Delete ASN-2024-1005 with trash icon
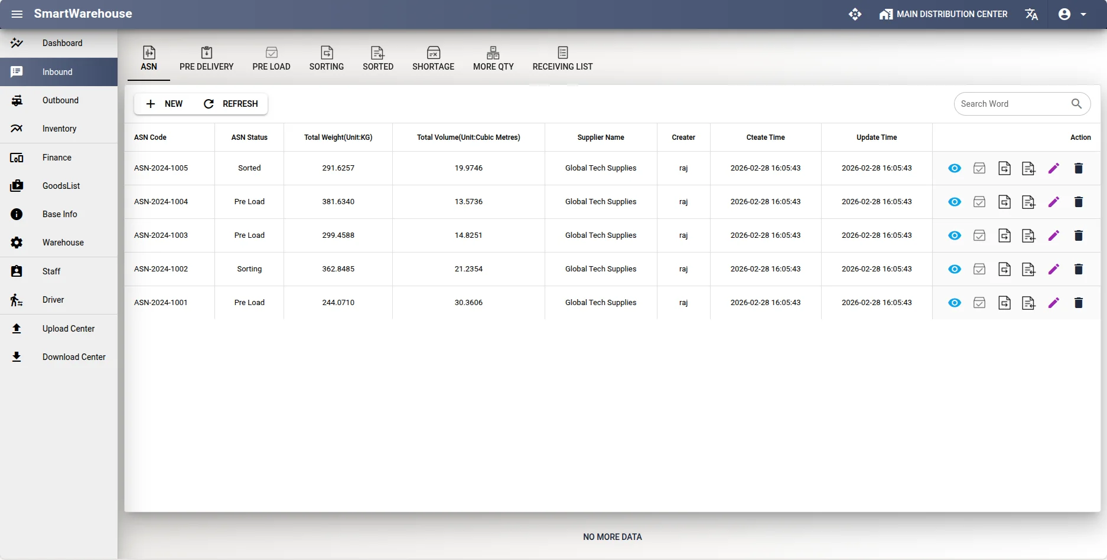Screen dimensions: 1107x560 [x=1079, y=169]
